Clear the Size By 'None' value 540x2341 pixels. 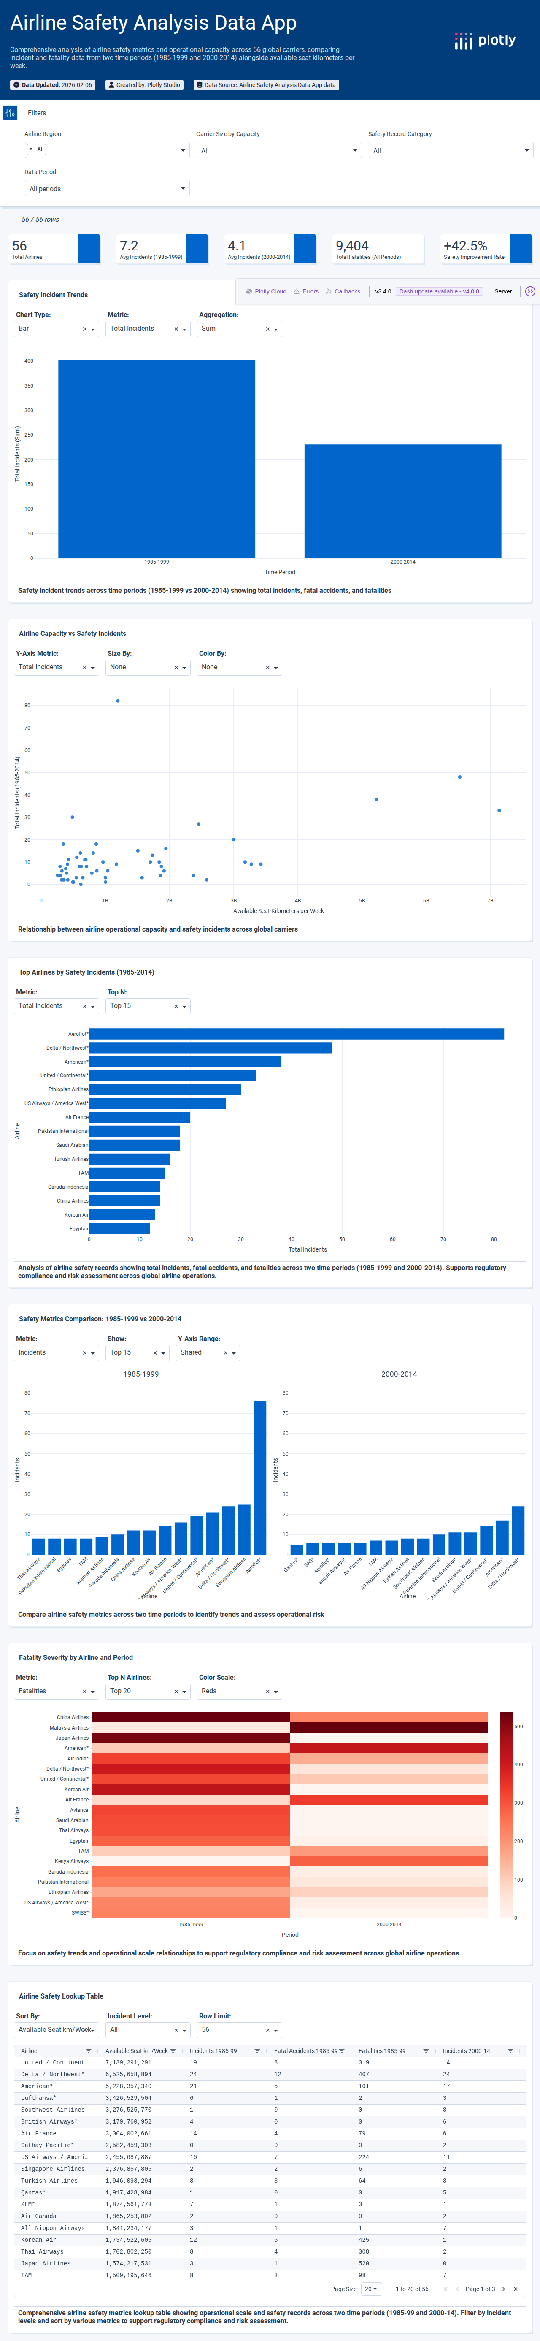(176, 668)
